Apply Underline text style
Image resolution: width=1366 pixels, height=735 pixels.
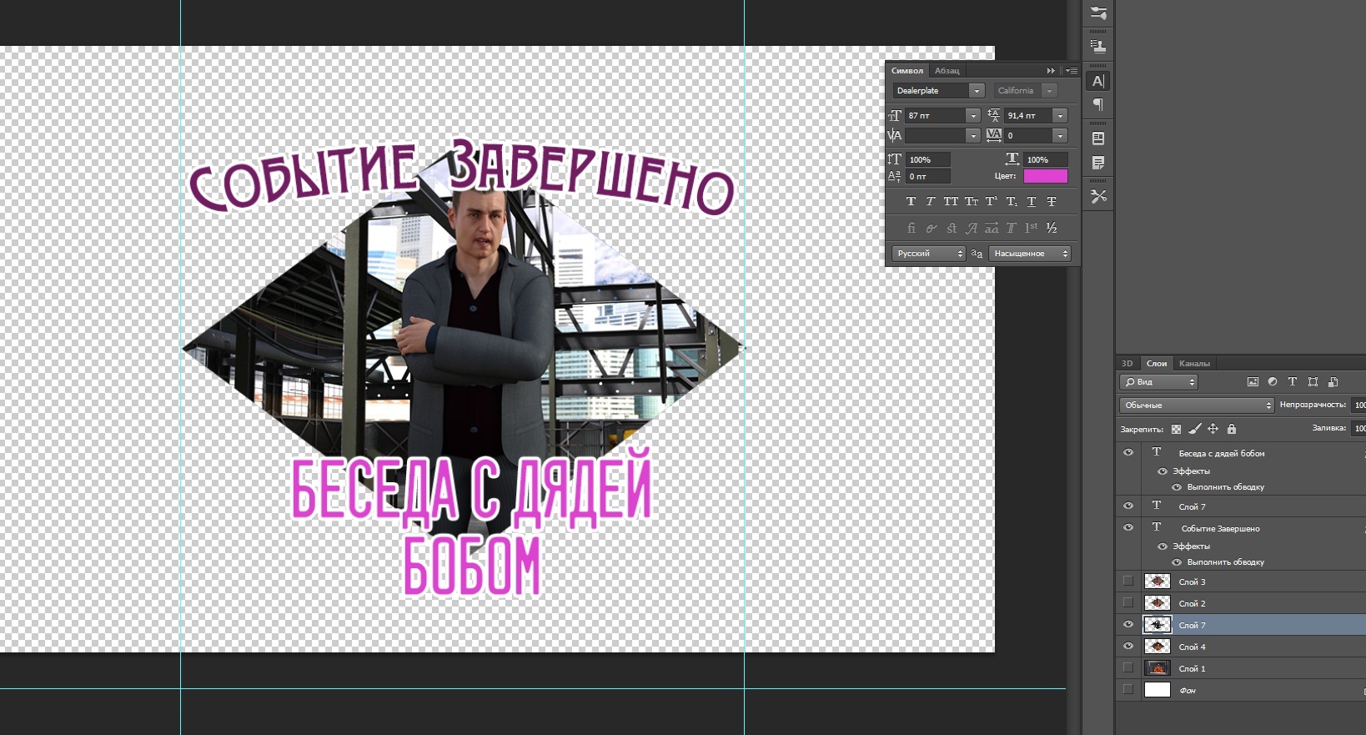point(1032,201)
